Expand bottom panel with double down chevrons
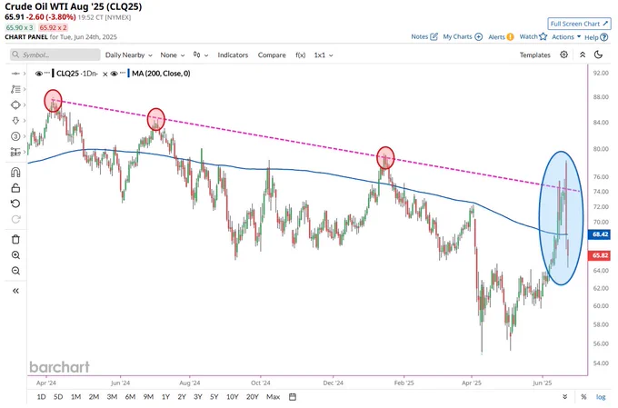 point(564,396)
